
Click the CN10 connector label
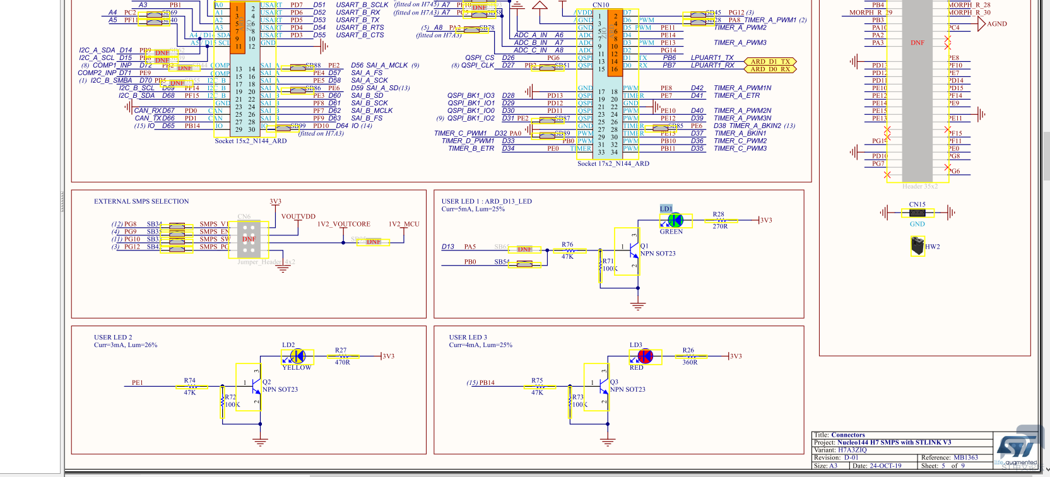[x=601, y=4]
